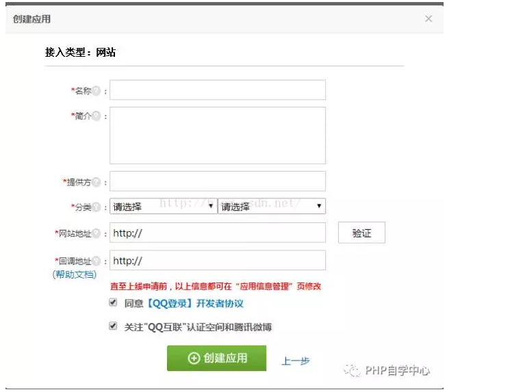The width and height of the screenshot is (523, 392).
Task: Open the 帮助文档 link
Action: click(x=75, y=274)
